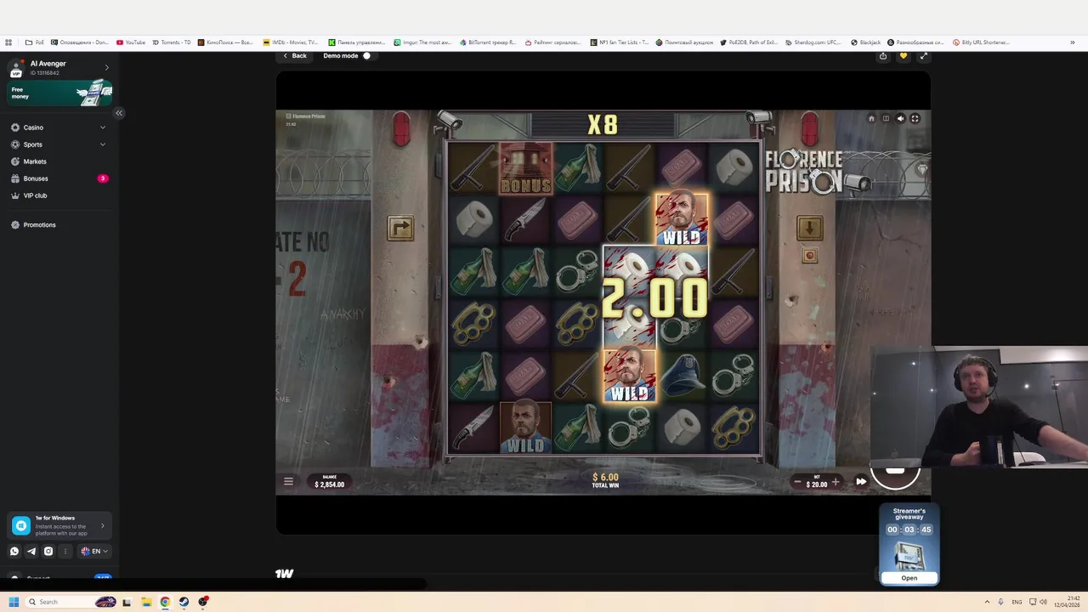Image resolution: width=1088 pixels, height=612 pixels.
Task: Open the Bitly URL Shortener bookmark
Action: click(981, 42)
